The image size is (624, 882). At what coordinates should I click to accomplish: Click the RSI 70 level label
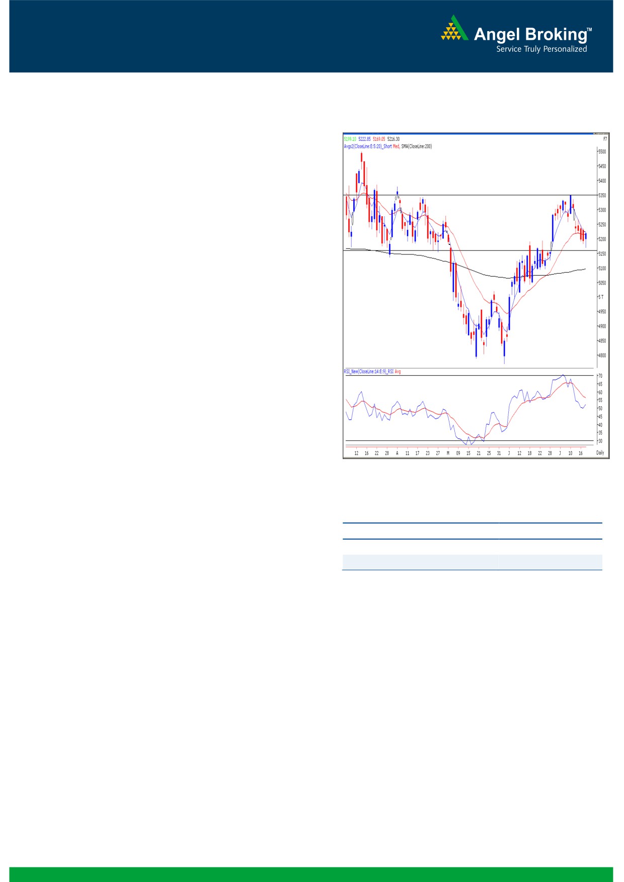coord(600,376)
